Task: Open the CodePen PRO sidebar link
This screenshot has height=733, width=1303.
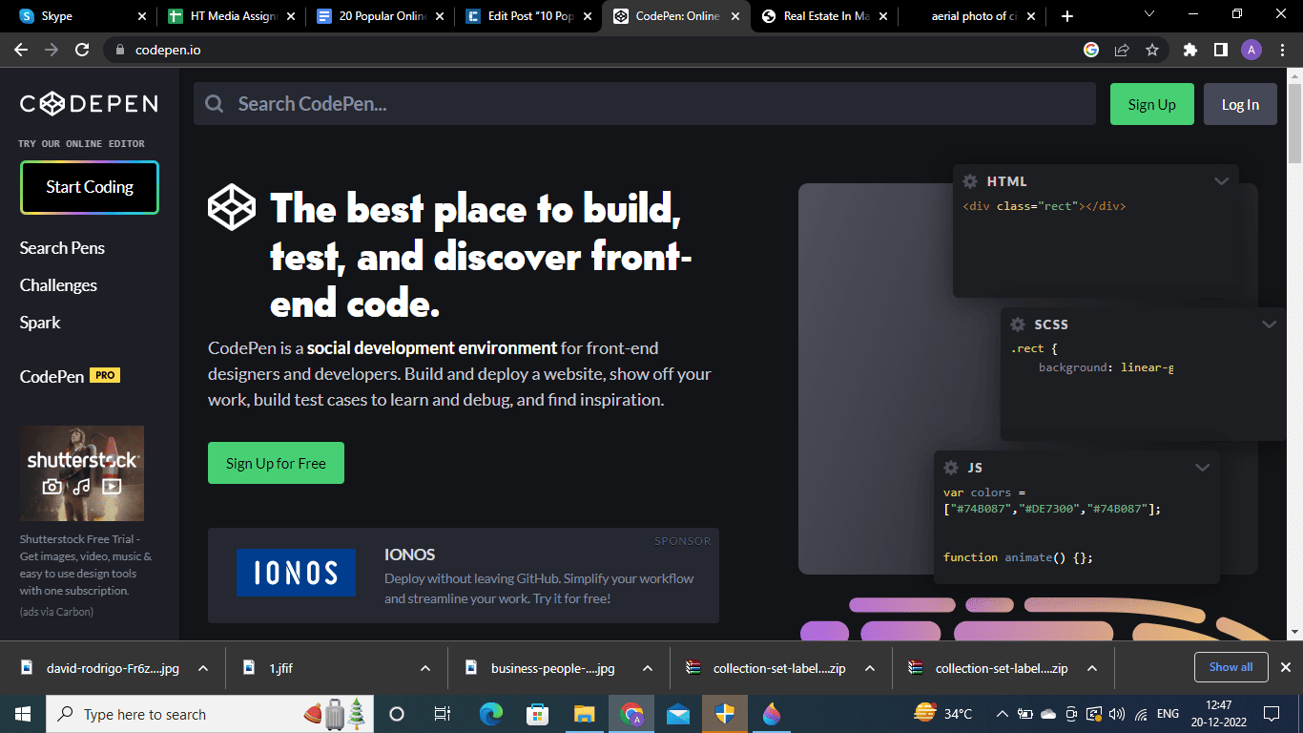Action: (x=70, y=376)
